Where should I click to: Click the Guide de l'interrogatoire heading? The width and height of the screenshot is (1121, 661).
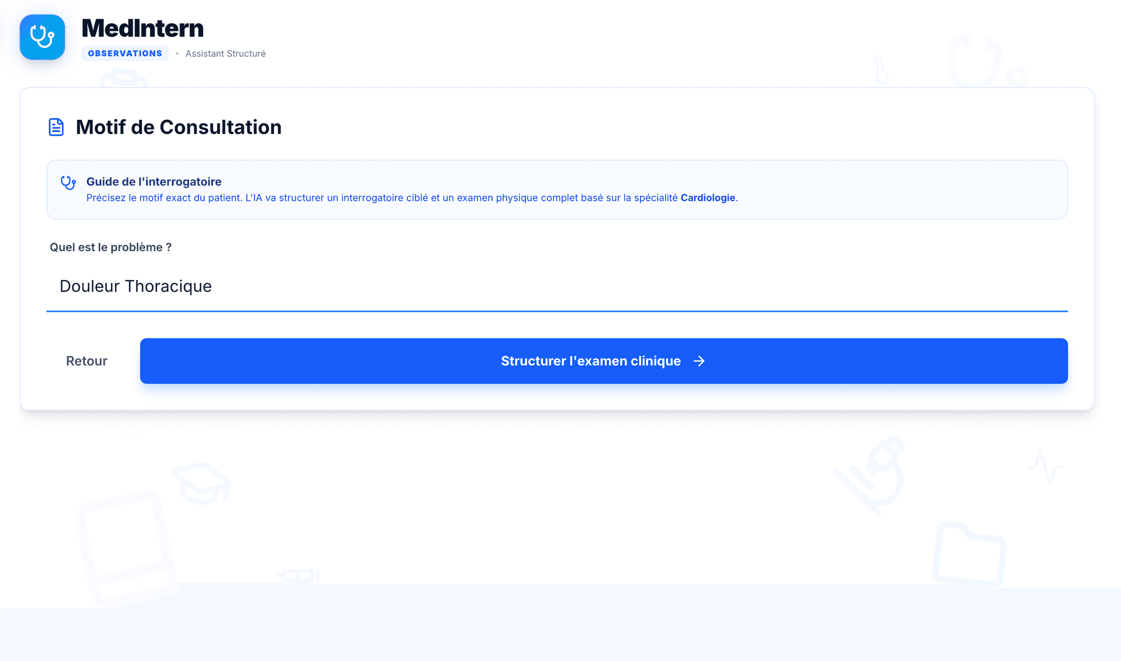tap(154, 182)
